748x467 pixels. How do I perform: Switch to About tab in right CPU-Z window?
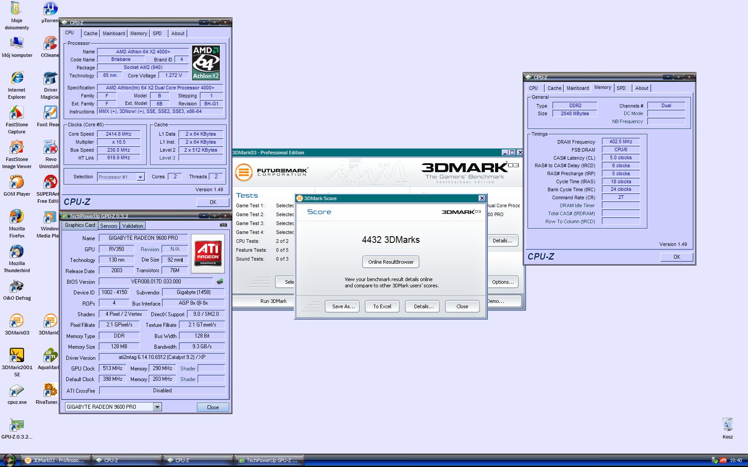pos(642,88)
